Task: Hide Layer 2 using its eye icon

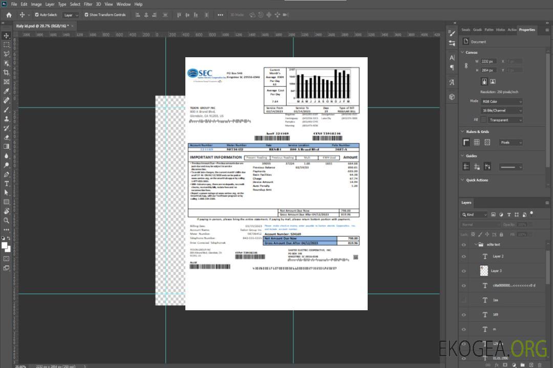Action: pos(464,256)
